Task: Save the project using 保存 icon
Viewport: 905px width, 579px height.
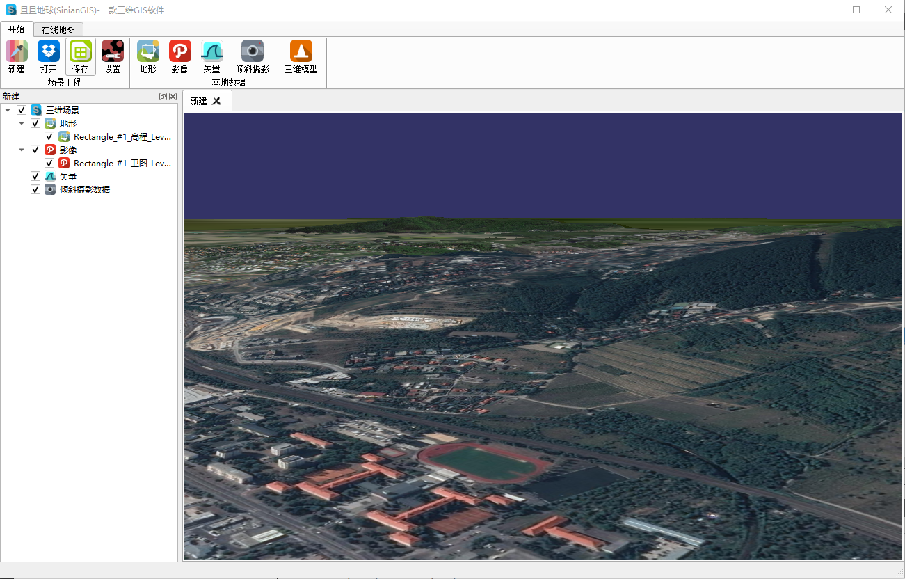Action: click(81, 51)
